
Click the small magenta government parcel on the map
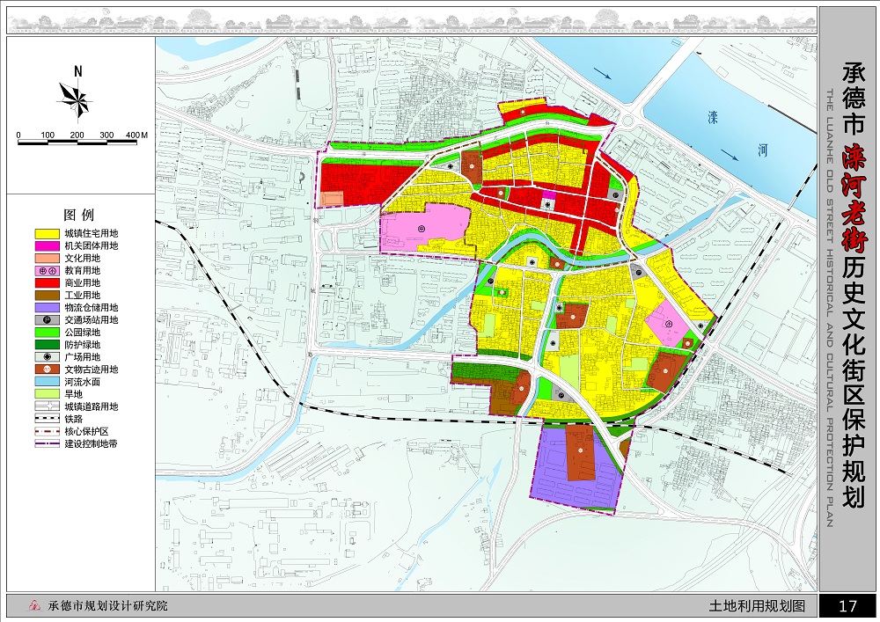point(549,194)
